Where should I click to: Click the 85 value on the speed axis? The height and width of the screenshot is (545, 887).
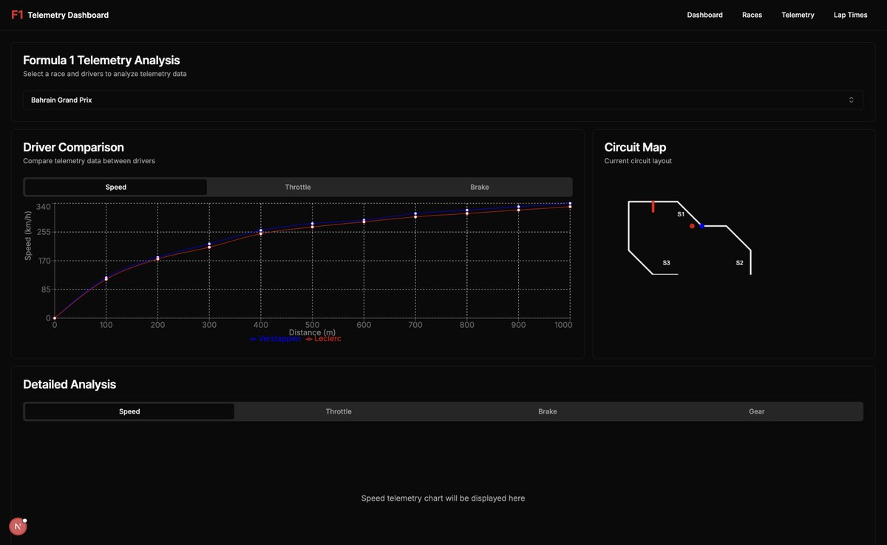pos(46,289)
